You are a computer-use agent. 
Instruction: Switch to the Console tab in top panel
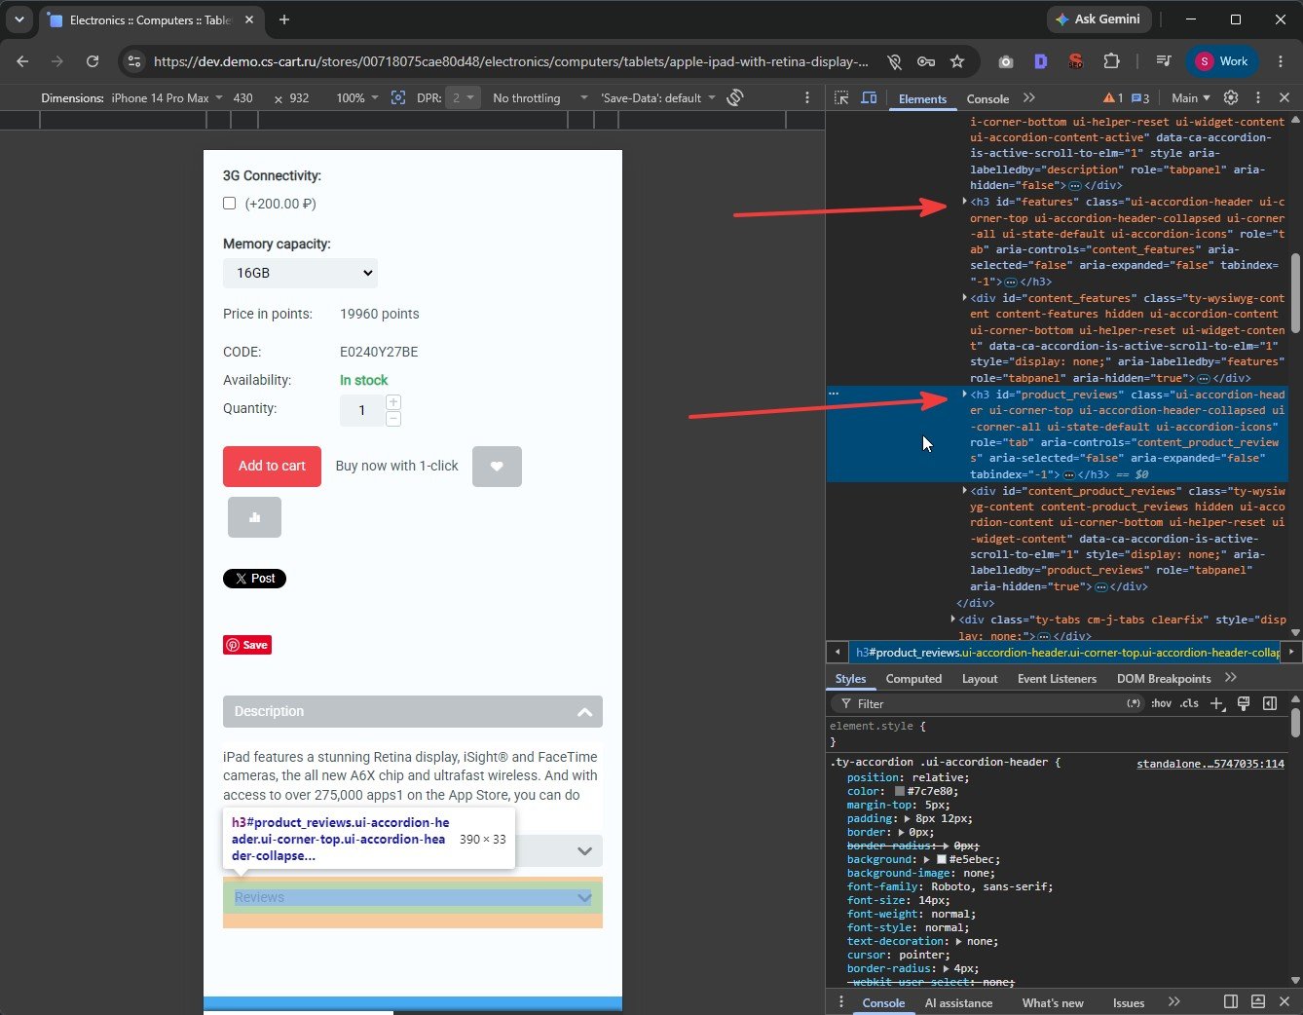coord(987,98)
